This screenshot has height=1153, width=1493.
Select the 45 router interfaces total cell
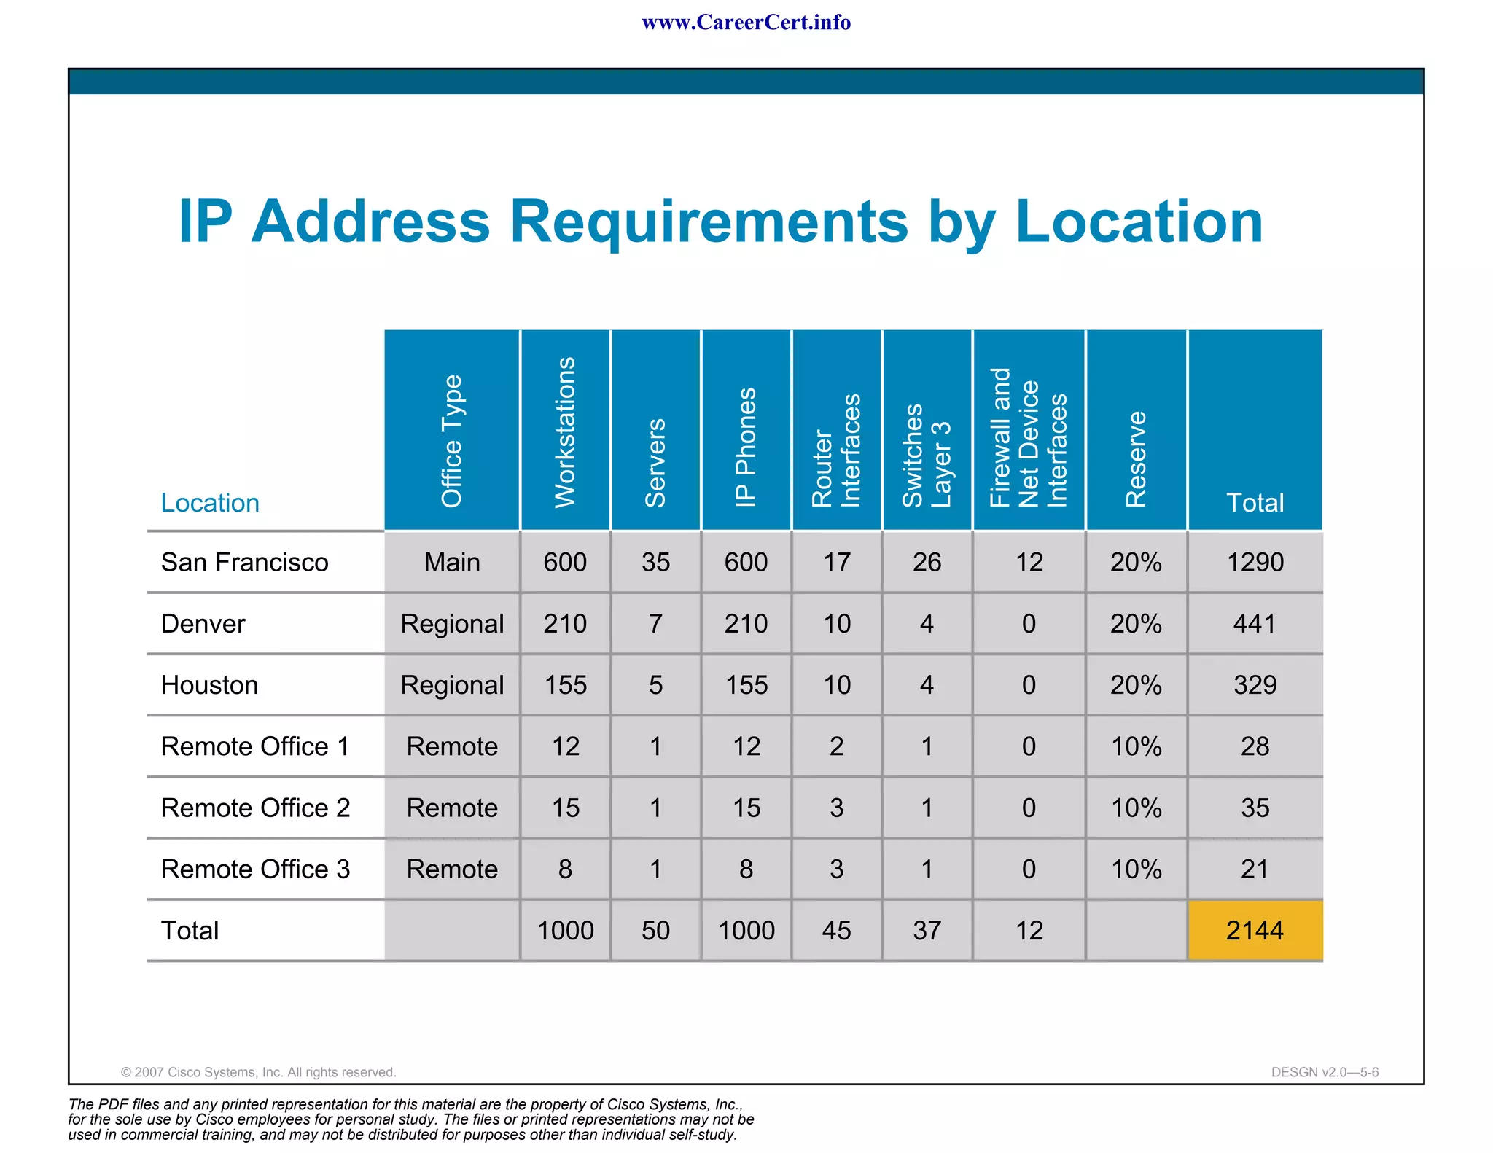click(836, 930)
